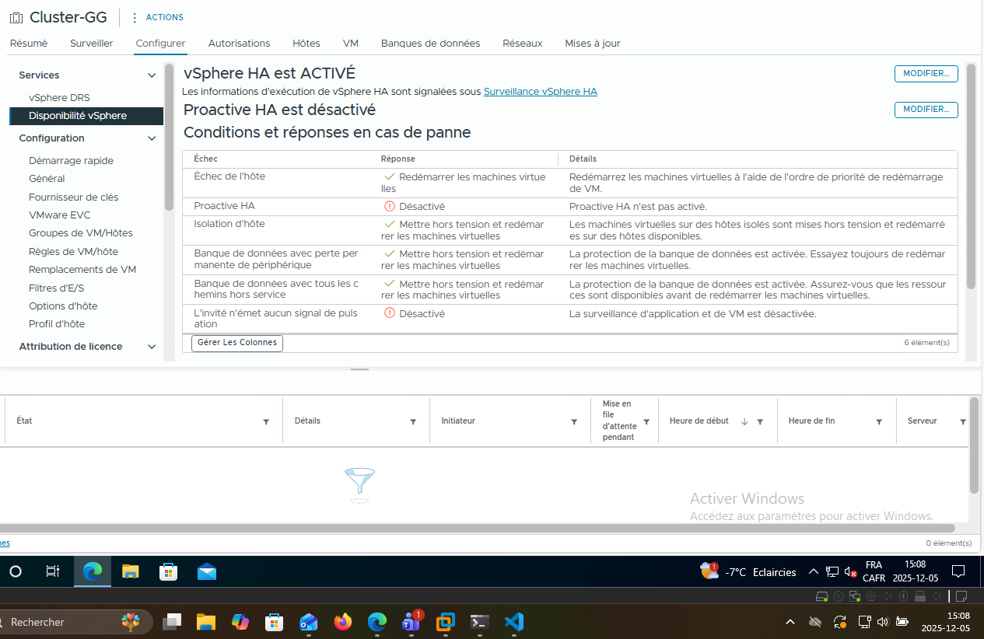Toggle sort arrow on Heure de début

[x=744, y=421]
